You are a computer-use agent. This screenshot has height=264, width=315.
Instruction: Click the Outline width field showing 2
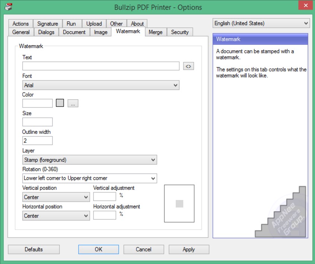pyautogui.click(x=37, y=140)
